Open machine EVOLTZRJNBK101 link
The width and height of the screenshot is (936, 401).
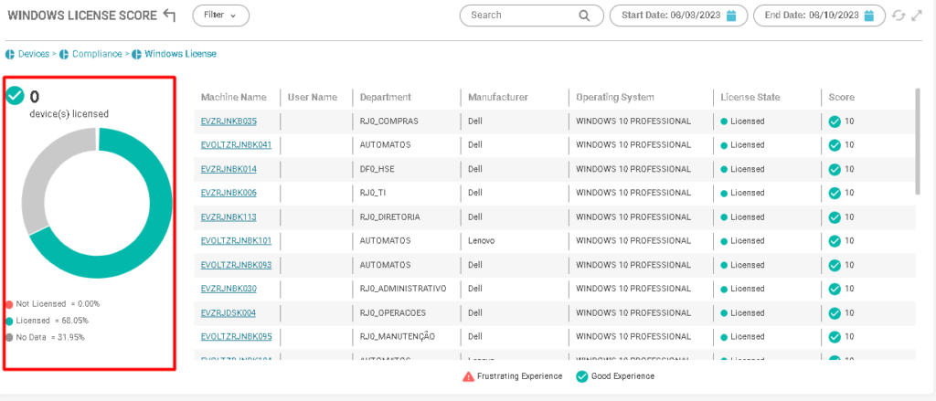[236, 241]
